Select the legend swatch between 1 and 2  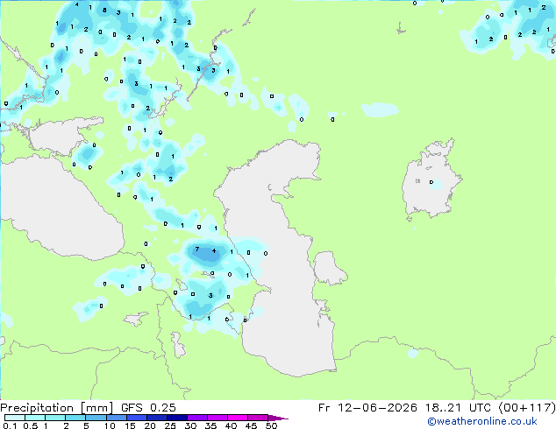[x=55, y=418]
